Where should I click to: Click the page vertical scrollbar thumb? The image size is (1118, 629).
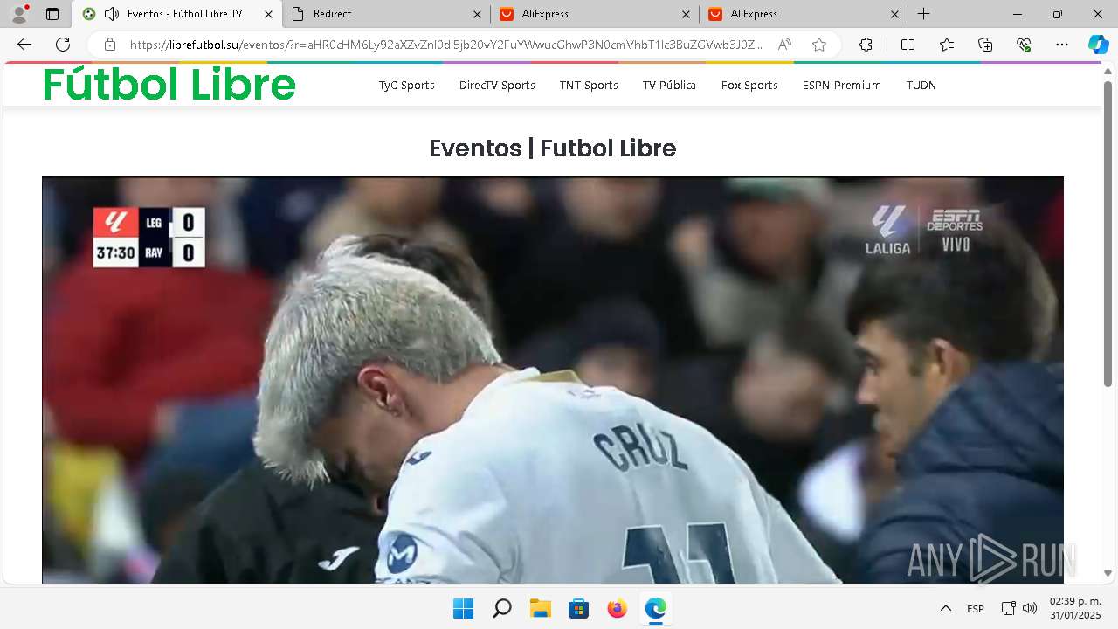coord(1108,234)
